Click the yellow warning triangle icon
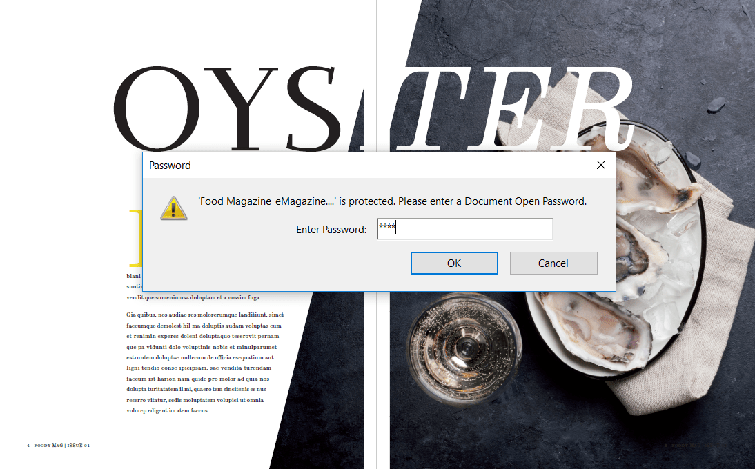 (x=174, y=208)
